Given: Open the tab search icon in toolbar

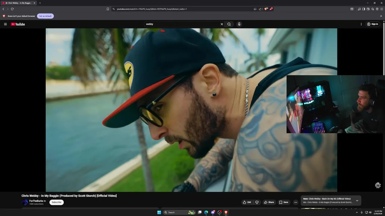Looking at the screenshot, I should pyautogui.click(x=352, y=9).
